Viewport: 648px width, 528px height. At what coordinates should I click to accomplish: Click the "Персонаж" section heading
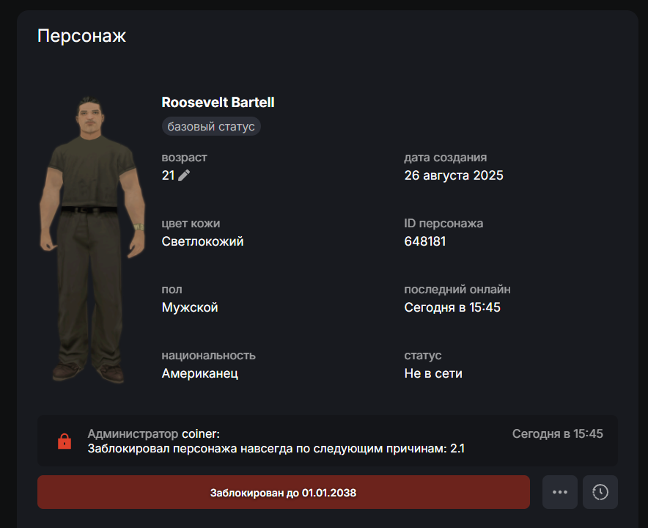81,35
